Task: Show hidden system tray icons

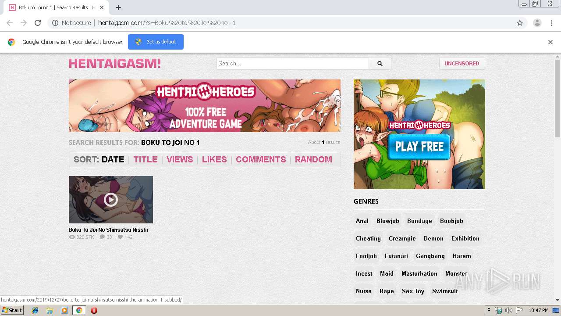Action: (489, 310)
